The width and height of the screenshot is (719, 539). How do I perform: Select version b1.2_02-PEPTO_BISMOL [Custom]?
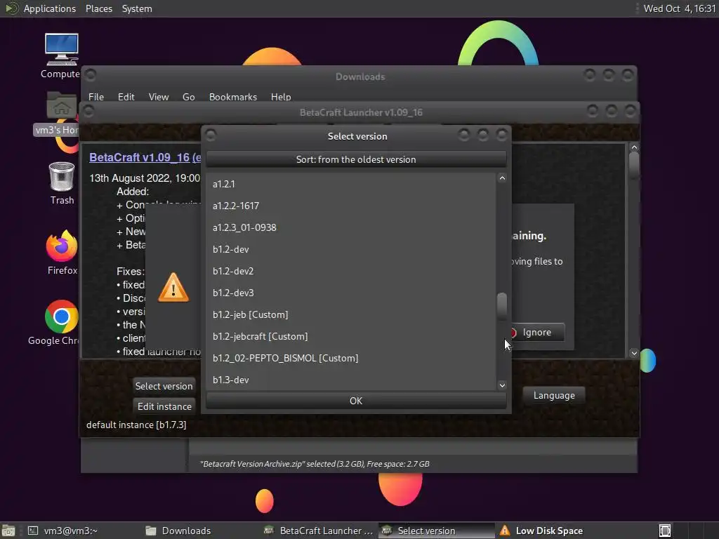pyautogui.click(x=351, y=358)
